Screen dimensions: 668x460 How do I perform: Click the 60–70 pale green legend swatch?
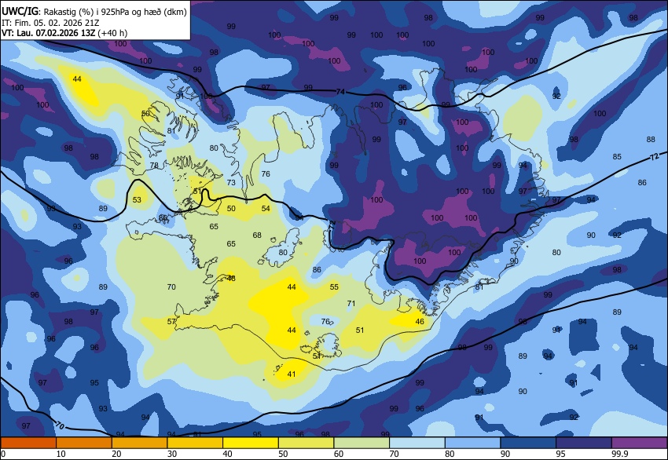(362, 443)
